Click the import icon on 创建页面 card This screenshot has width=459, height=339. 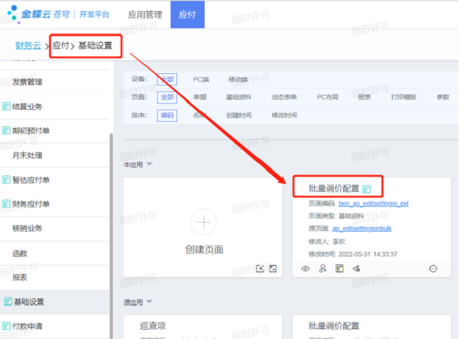260,268
